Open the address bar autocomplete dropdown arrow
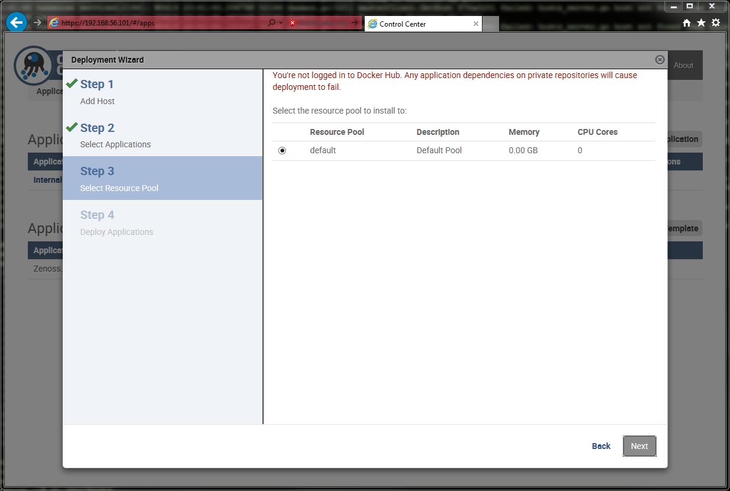Image resolution: width=730 pixels, height=491 pixels. (281, 23)
